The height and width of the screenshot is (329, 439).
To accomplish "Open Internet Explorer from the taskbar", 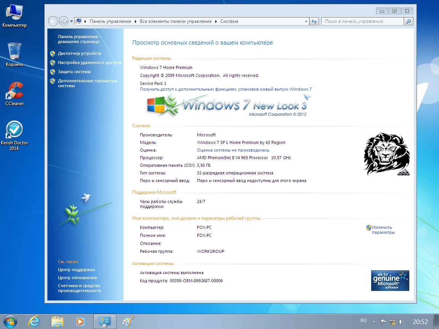I will tap(34, 321).
